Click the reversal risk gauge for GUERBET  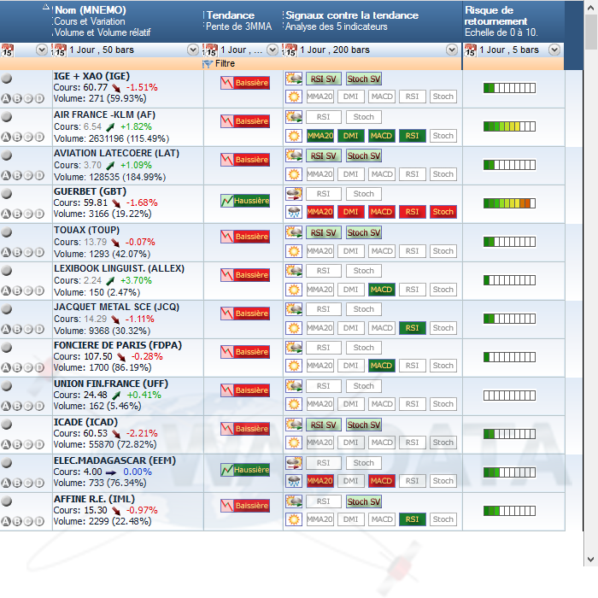509,203
